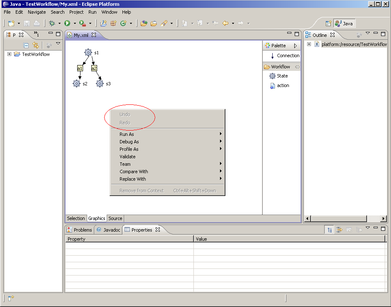Click the Java perspective button
The width and height of the screenshot is (391, 307).
344,24
